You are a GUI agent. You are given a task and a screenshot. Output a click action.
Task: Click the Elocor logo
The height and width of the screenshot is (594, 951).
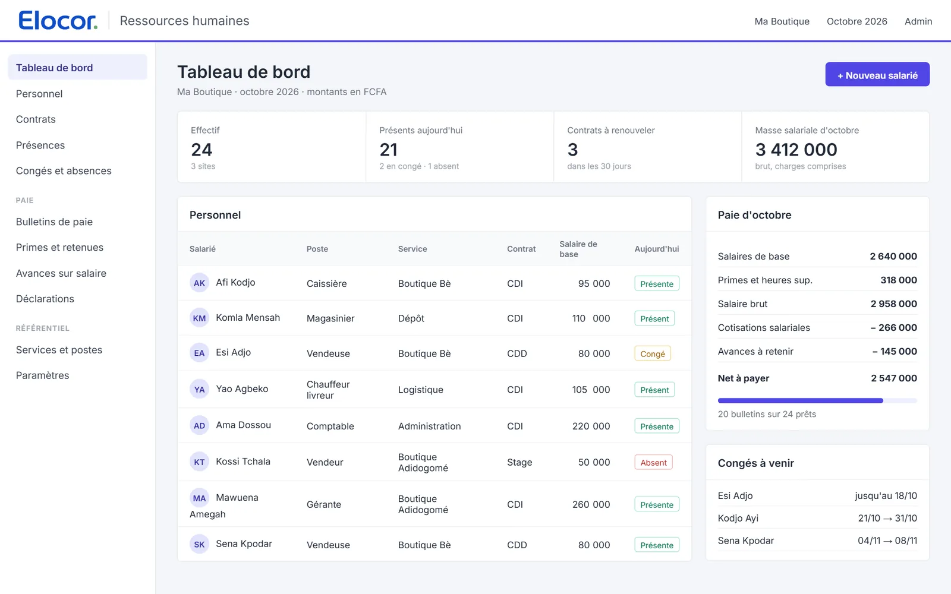tap(58, 21)
